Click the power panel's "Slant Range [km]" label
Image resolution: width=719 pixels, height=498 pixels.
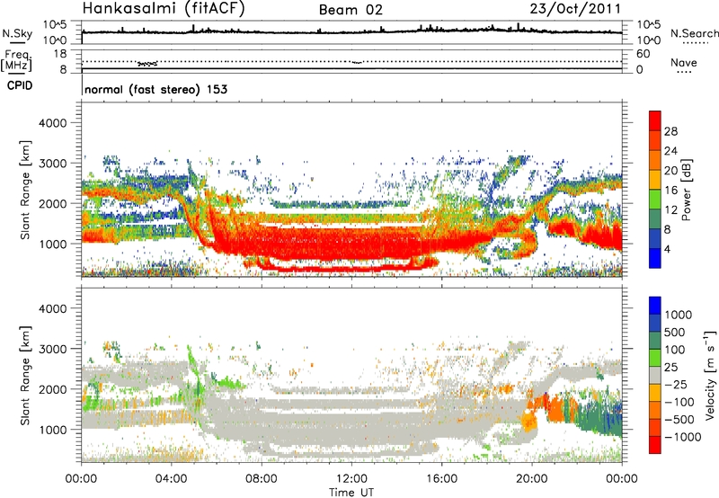click(x=25, y=190)
